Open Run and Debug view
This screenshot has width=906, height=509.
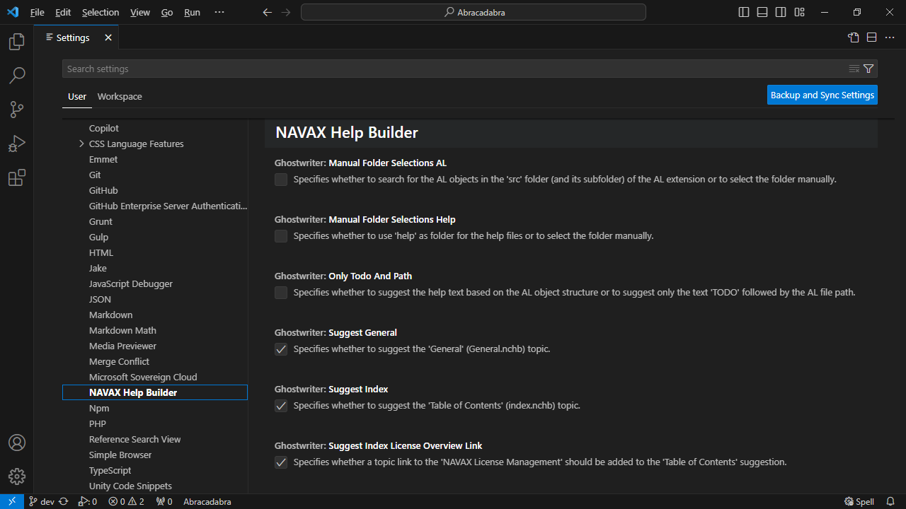pos(16,144)
